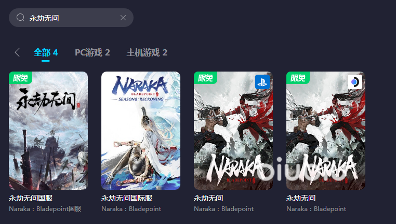Click 限免 badge on the fourth cover
The width and height of the screenshot is (396, 224).
tap(298, 78)
